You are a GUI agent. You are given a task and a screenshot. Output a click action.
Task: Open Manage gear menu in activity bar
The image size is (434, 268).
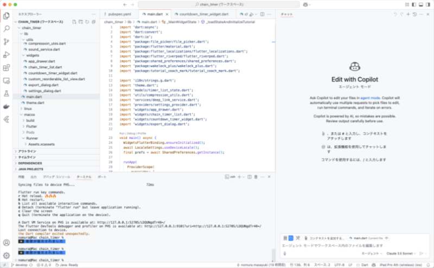click(7, 256)
